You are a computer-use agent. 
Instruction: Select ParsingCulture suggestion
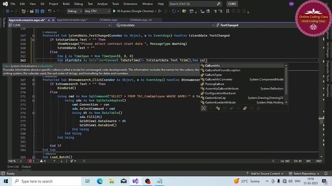pos(242,84)
